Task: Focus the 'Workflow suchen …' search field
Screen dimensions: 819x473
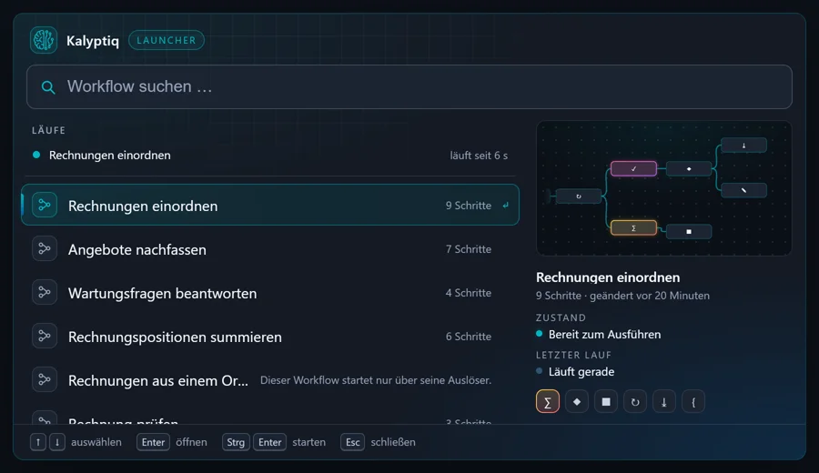Action: [409, 86]
